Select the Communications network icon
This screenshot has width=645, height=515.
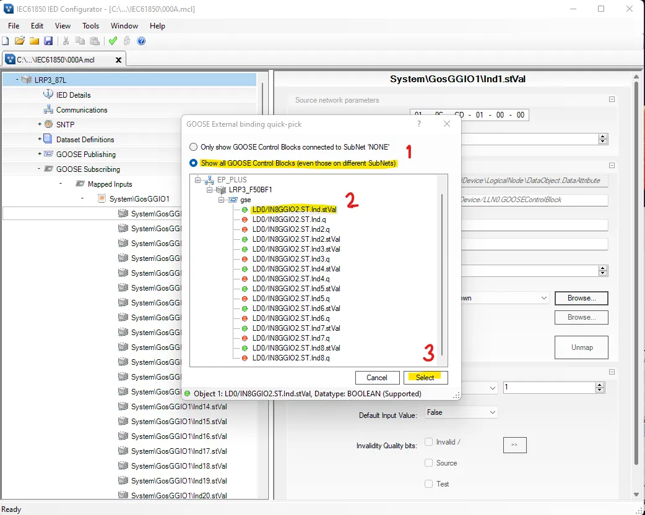point(48,109)
